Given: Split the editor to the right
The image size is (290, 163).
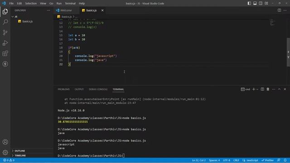Looking at the screenshot, I should coord(279,10).
